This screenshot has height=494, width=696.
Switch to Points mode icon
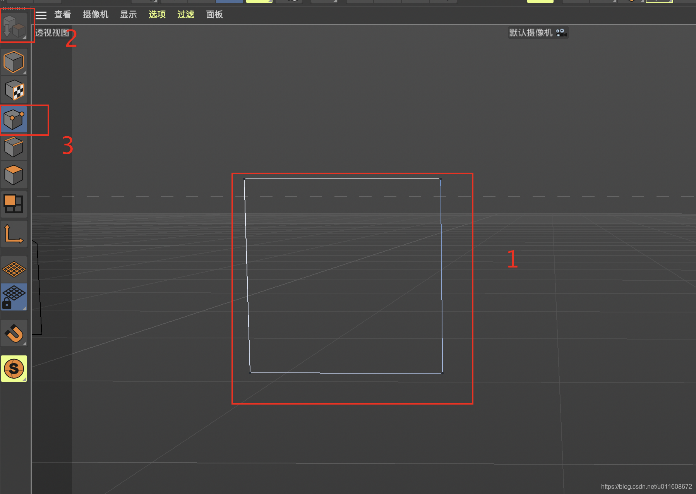[14, 119]
